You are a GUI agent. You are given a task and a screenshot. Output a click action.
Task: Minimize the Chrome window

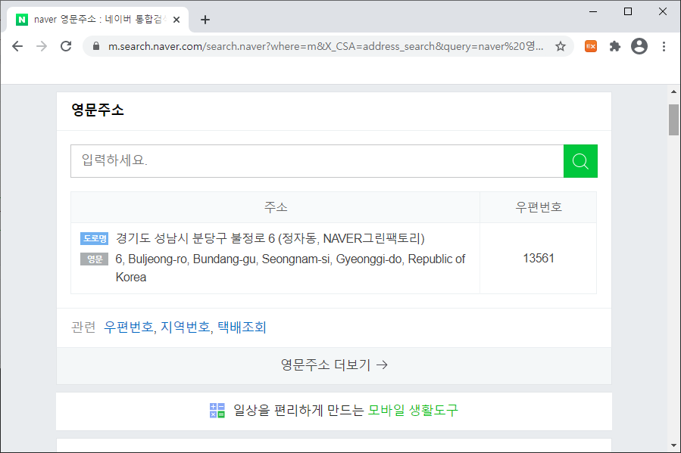point(593,11)
